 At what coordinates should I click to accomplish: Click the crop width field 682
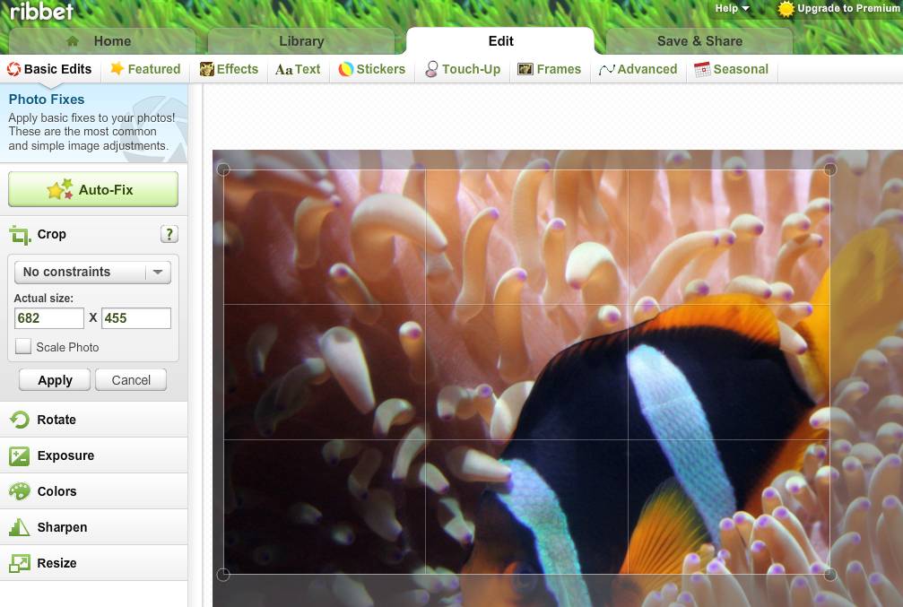[49, 318]
